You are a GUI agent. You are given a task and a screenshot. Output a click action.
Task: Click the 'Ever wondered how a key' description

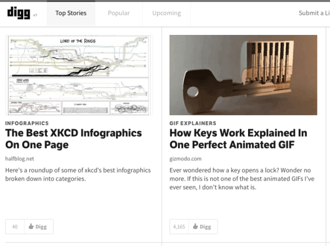tap(242, 178)
